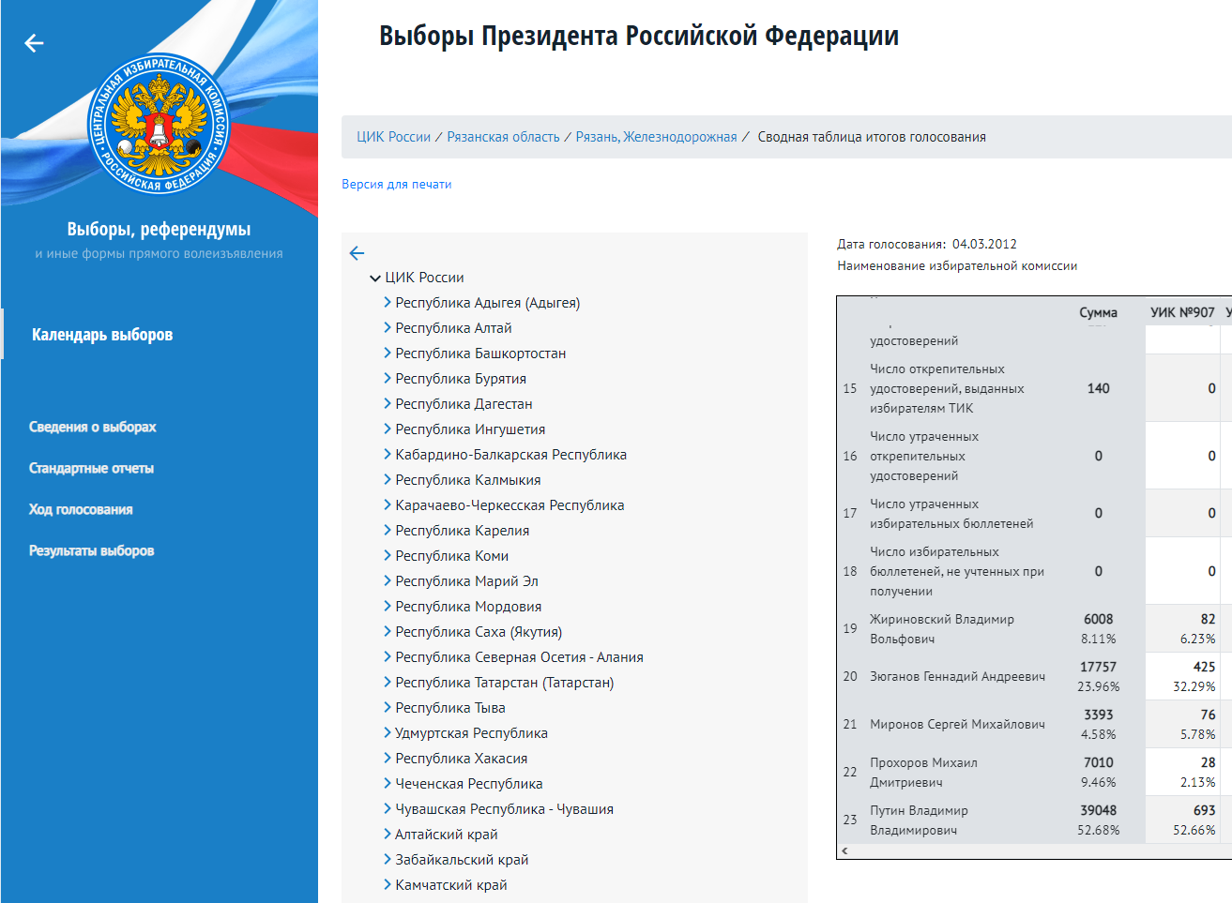This screenshot has height=903, width=1232.
Task: Open Ход голосования menu item
Action: pos(81,509)
